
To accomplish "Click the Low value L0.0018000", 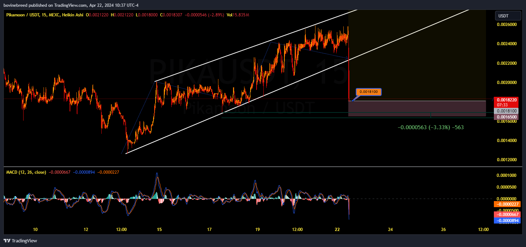I will point(147,15).
